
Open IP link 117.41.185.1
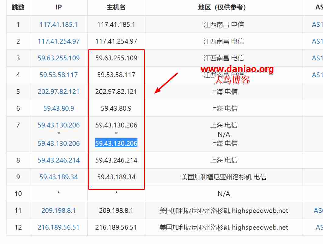coord(59,24)
